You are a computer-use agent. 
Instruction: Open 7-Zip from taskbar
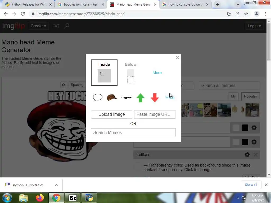(73, 198)
